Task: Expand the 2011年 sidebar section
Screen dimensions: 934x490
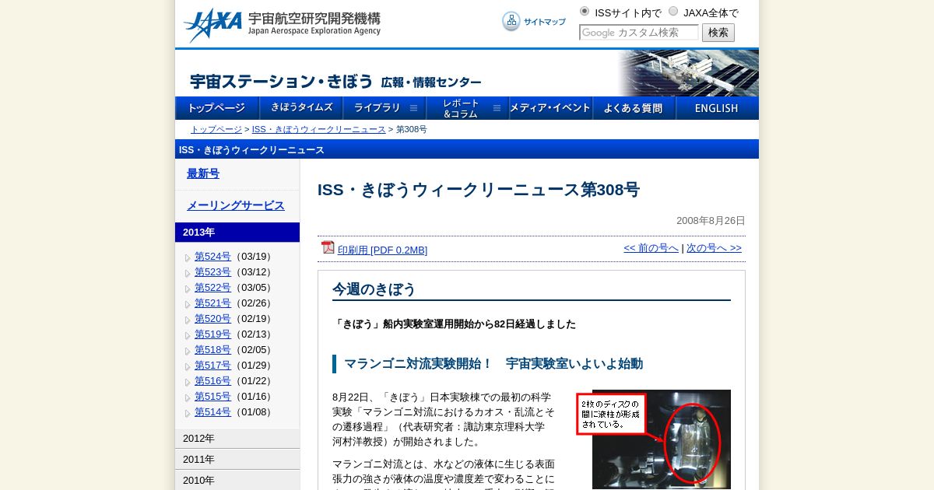Action: [237, 459]
